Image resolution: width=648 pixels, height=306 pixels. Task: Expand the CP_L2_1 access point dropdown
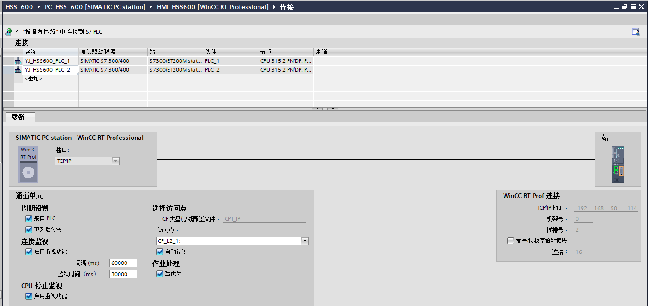[304, 241]
